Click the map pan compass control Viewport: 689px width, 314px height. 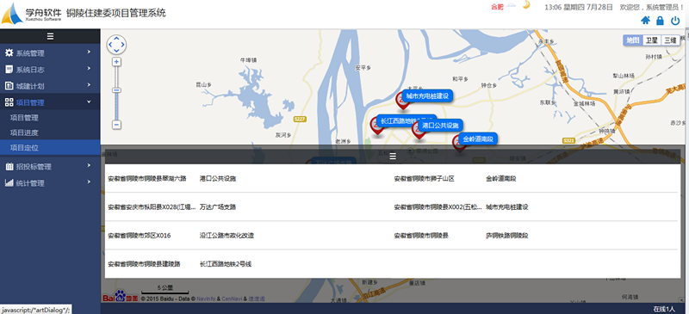click(116, 45)
